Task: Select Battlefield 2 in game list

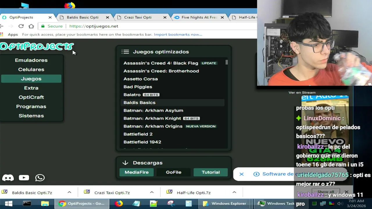Action: (x=172, y=134)
